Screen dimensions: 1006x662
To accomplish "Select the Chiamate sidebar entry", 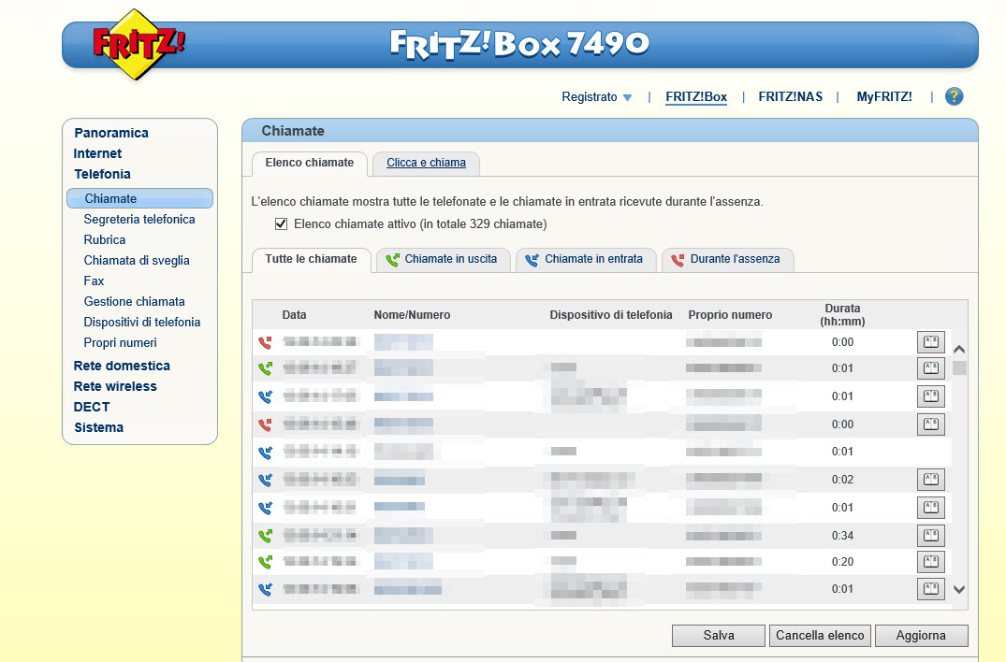I will point(139,198).
